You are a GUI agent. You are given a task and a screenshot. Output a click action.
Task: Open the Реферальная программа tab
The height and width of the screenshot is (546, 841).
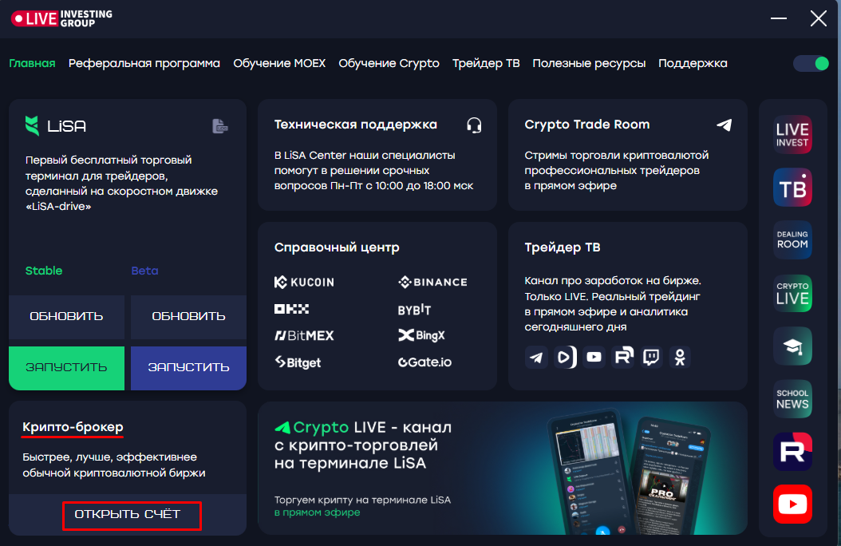pos(144,63)
